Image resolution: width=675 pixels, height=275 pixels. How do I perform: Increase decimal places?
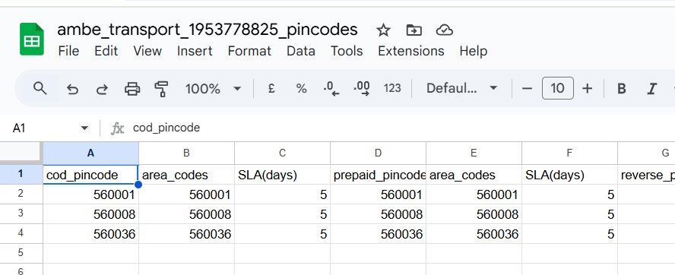click(362, 89)
